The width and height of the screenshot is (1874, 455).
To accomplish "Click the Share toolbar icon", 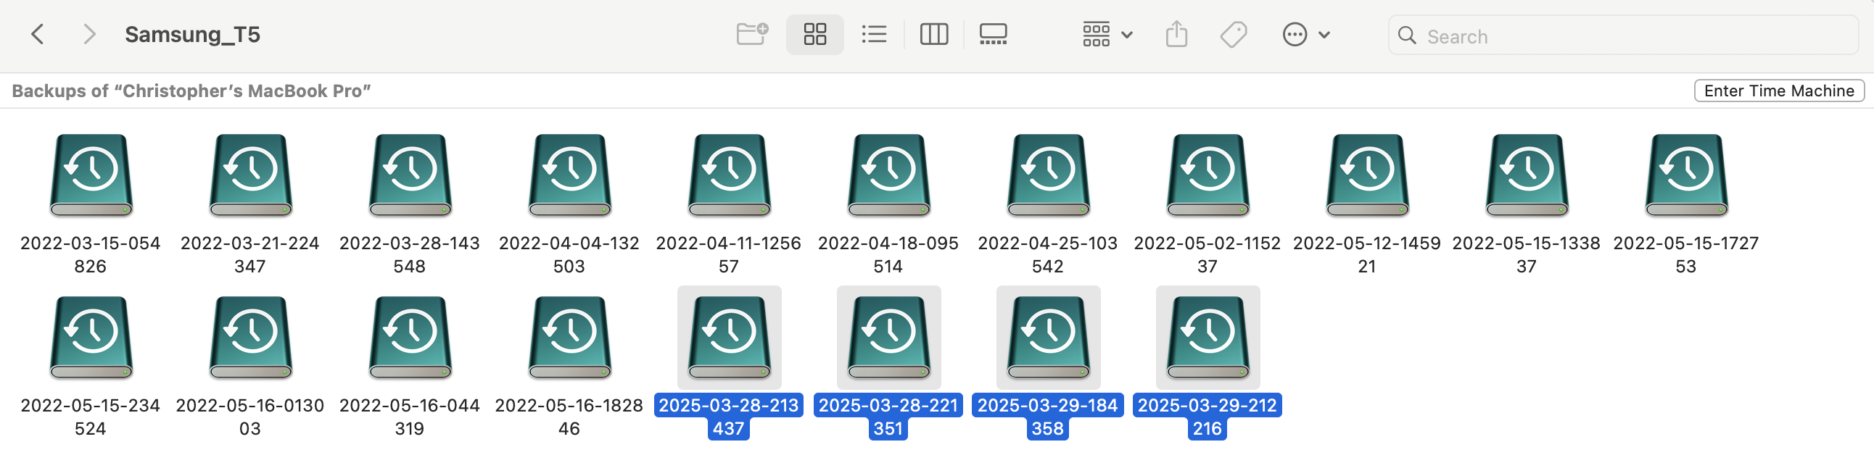I will [1176, 34].
